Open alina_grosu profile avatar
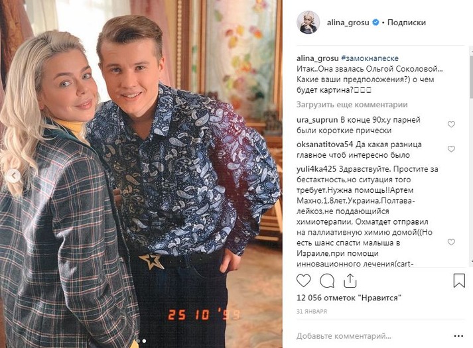 (308, 23)
